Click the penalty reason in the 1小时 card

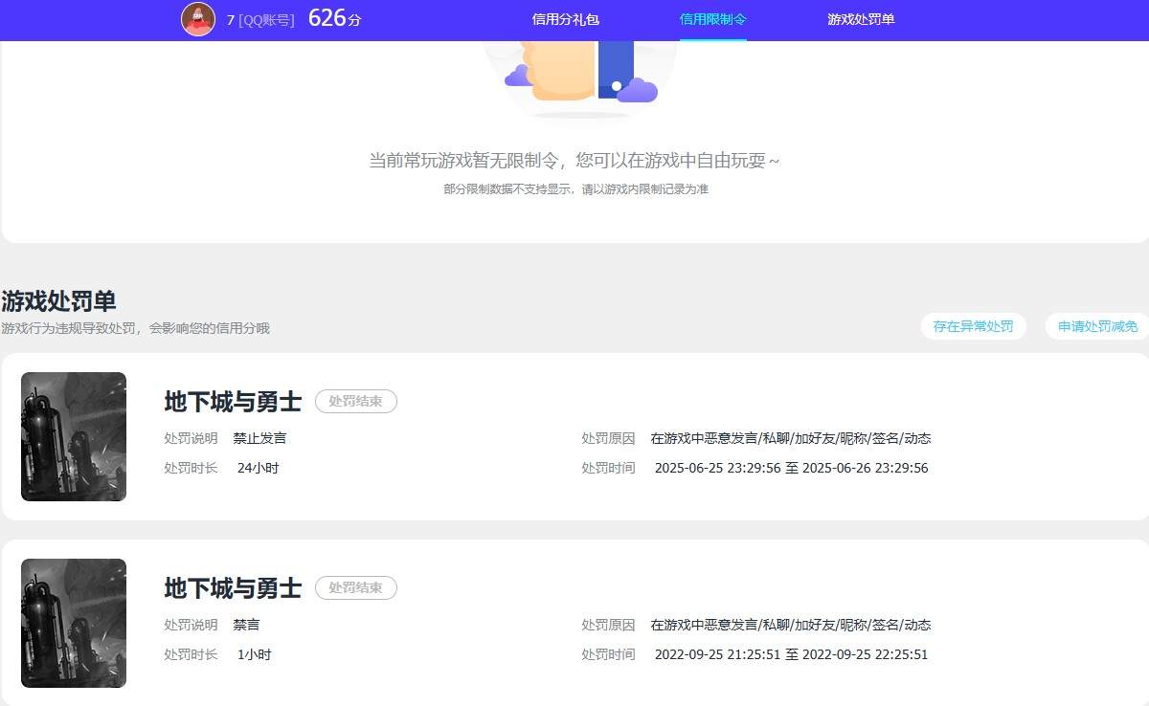click(x=791, y=626)
